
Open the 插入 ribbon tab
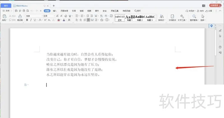(x=55, y=11)
